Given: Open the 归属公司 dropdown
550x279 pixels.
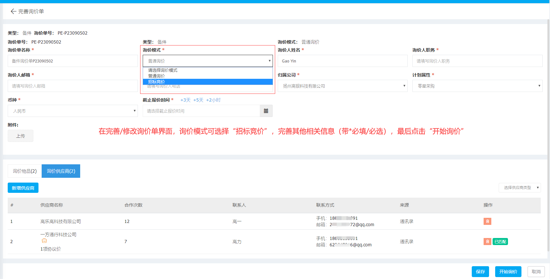Looking at the screenshot, I should (x=343, y=86).
